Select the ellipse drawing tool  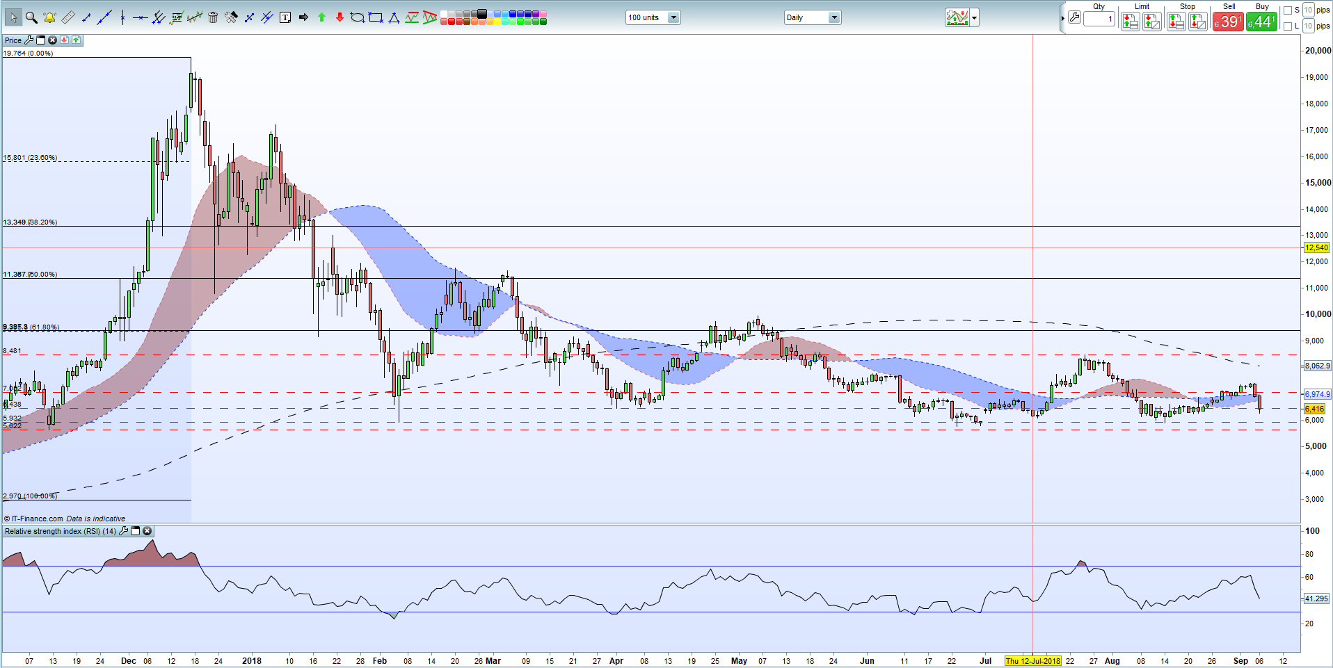click(x=358, y=17)
